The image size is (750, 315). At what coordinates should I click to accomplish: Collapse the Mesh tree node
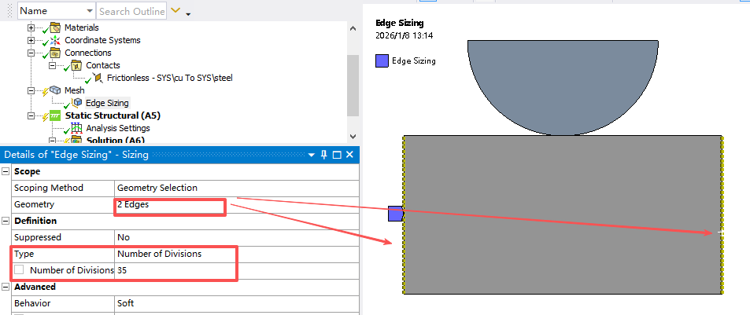[31, 90]
